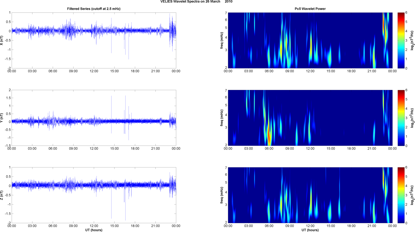Click the middle spectrogram colorbar
This screenshot has width=415, height=232.
click(x=401, y=118)
